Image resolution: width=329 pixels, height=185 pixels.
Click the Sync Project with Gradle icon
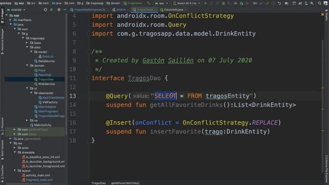click(300, 3)
